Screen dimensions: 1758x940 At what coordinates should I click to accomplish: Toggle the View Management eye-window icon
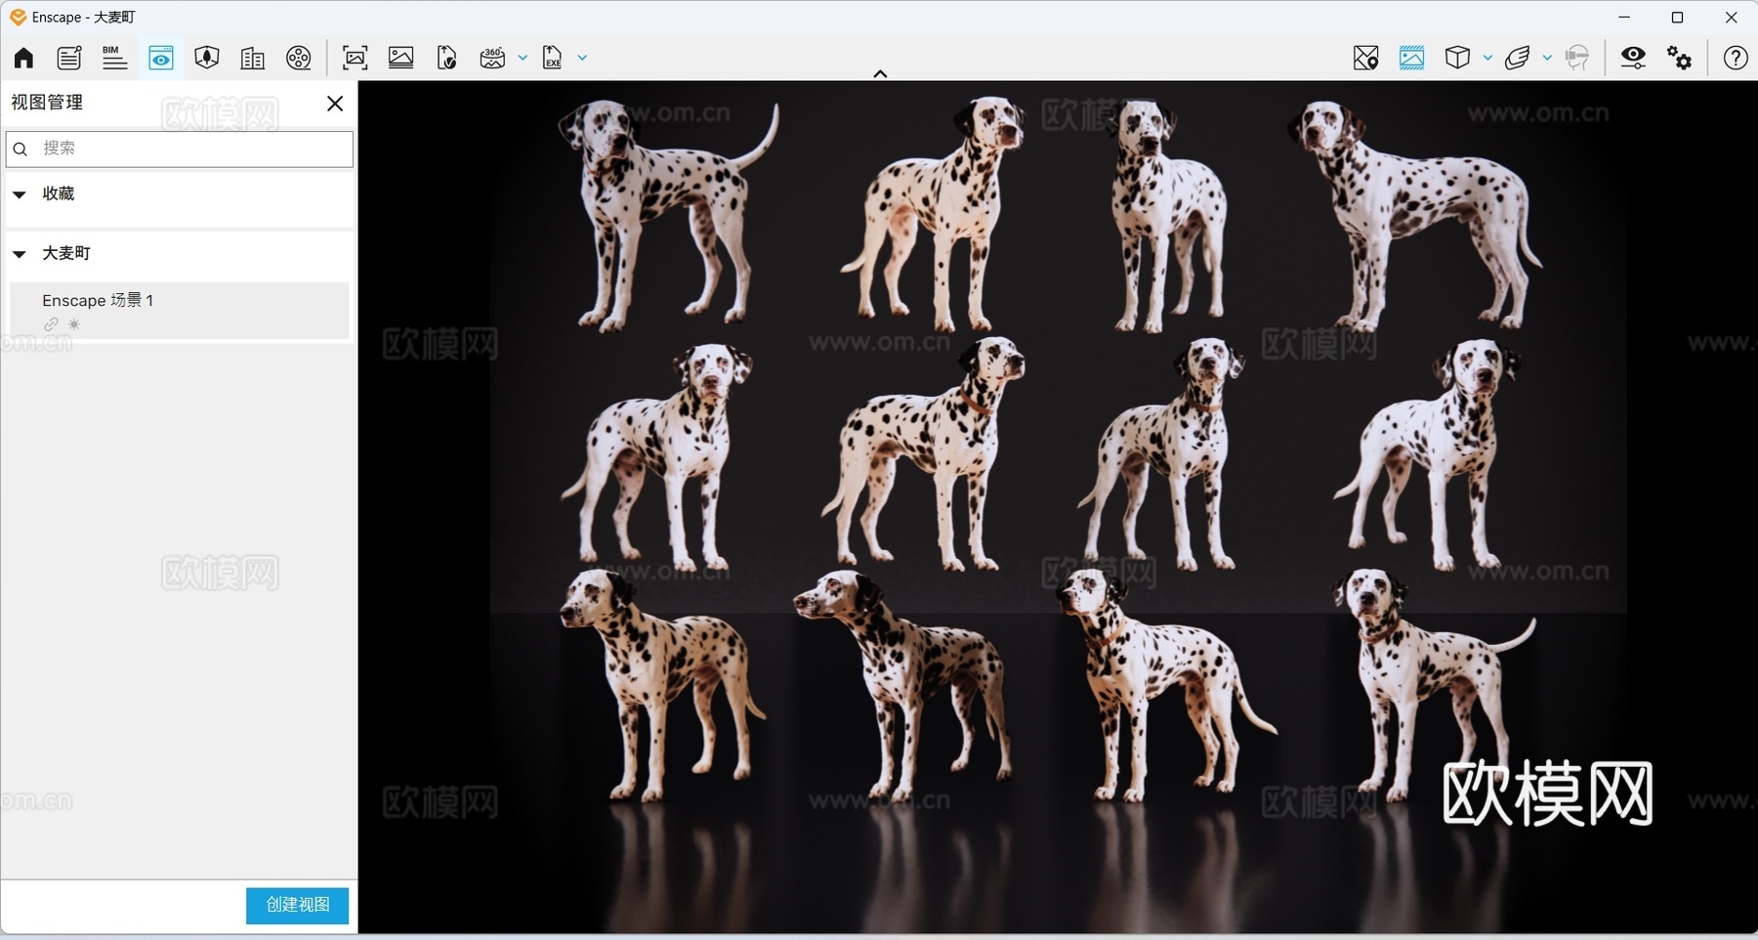tap(161, 58)
